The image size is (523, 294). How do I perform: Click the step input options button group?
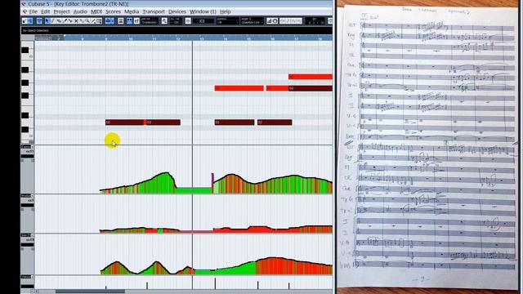click(291, 21)
